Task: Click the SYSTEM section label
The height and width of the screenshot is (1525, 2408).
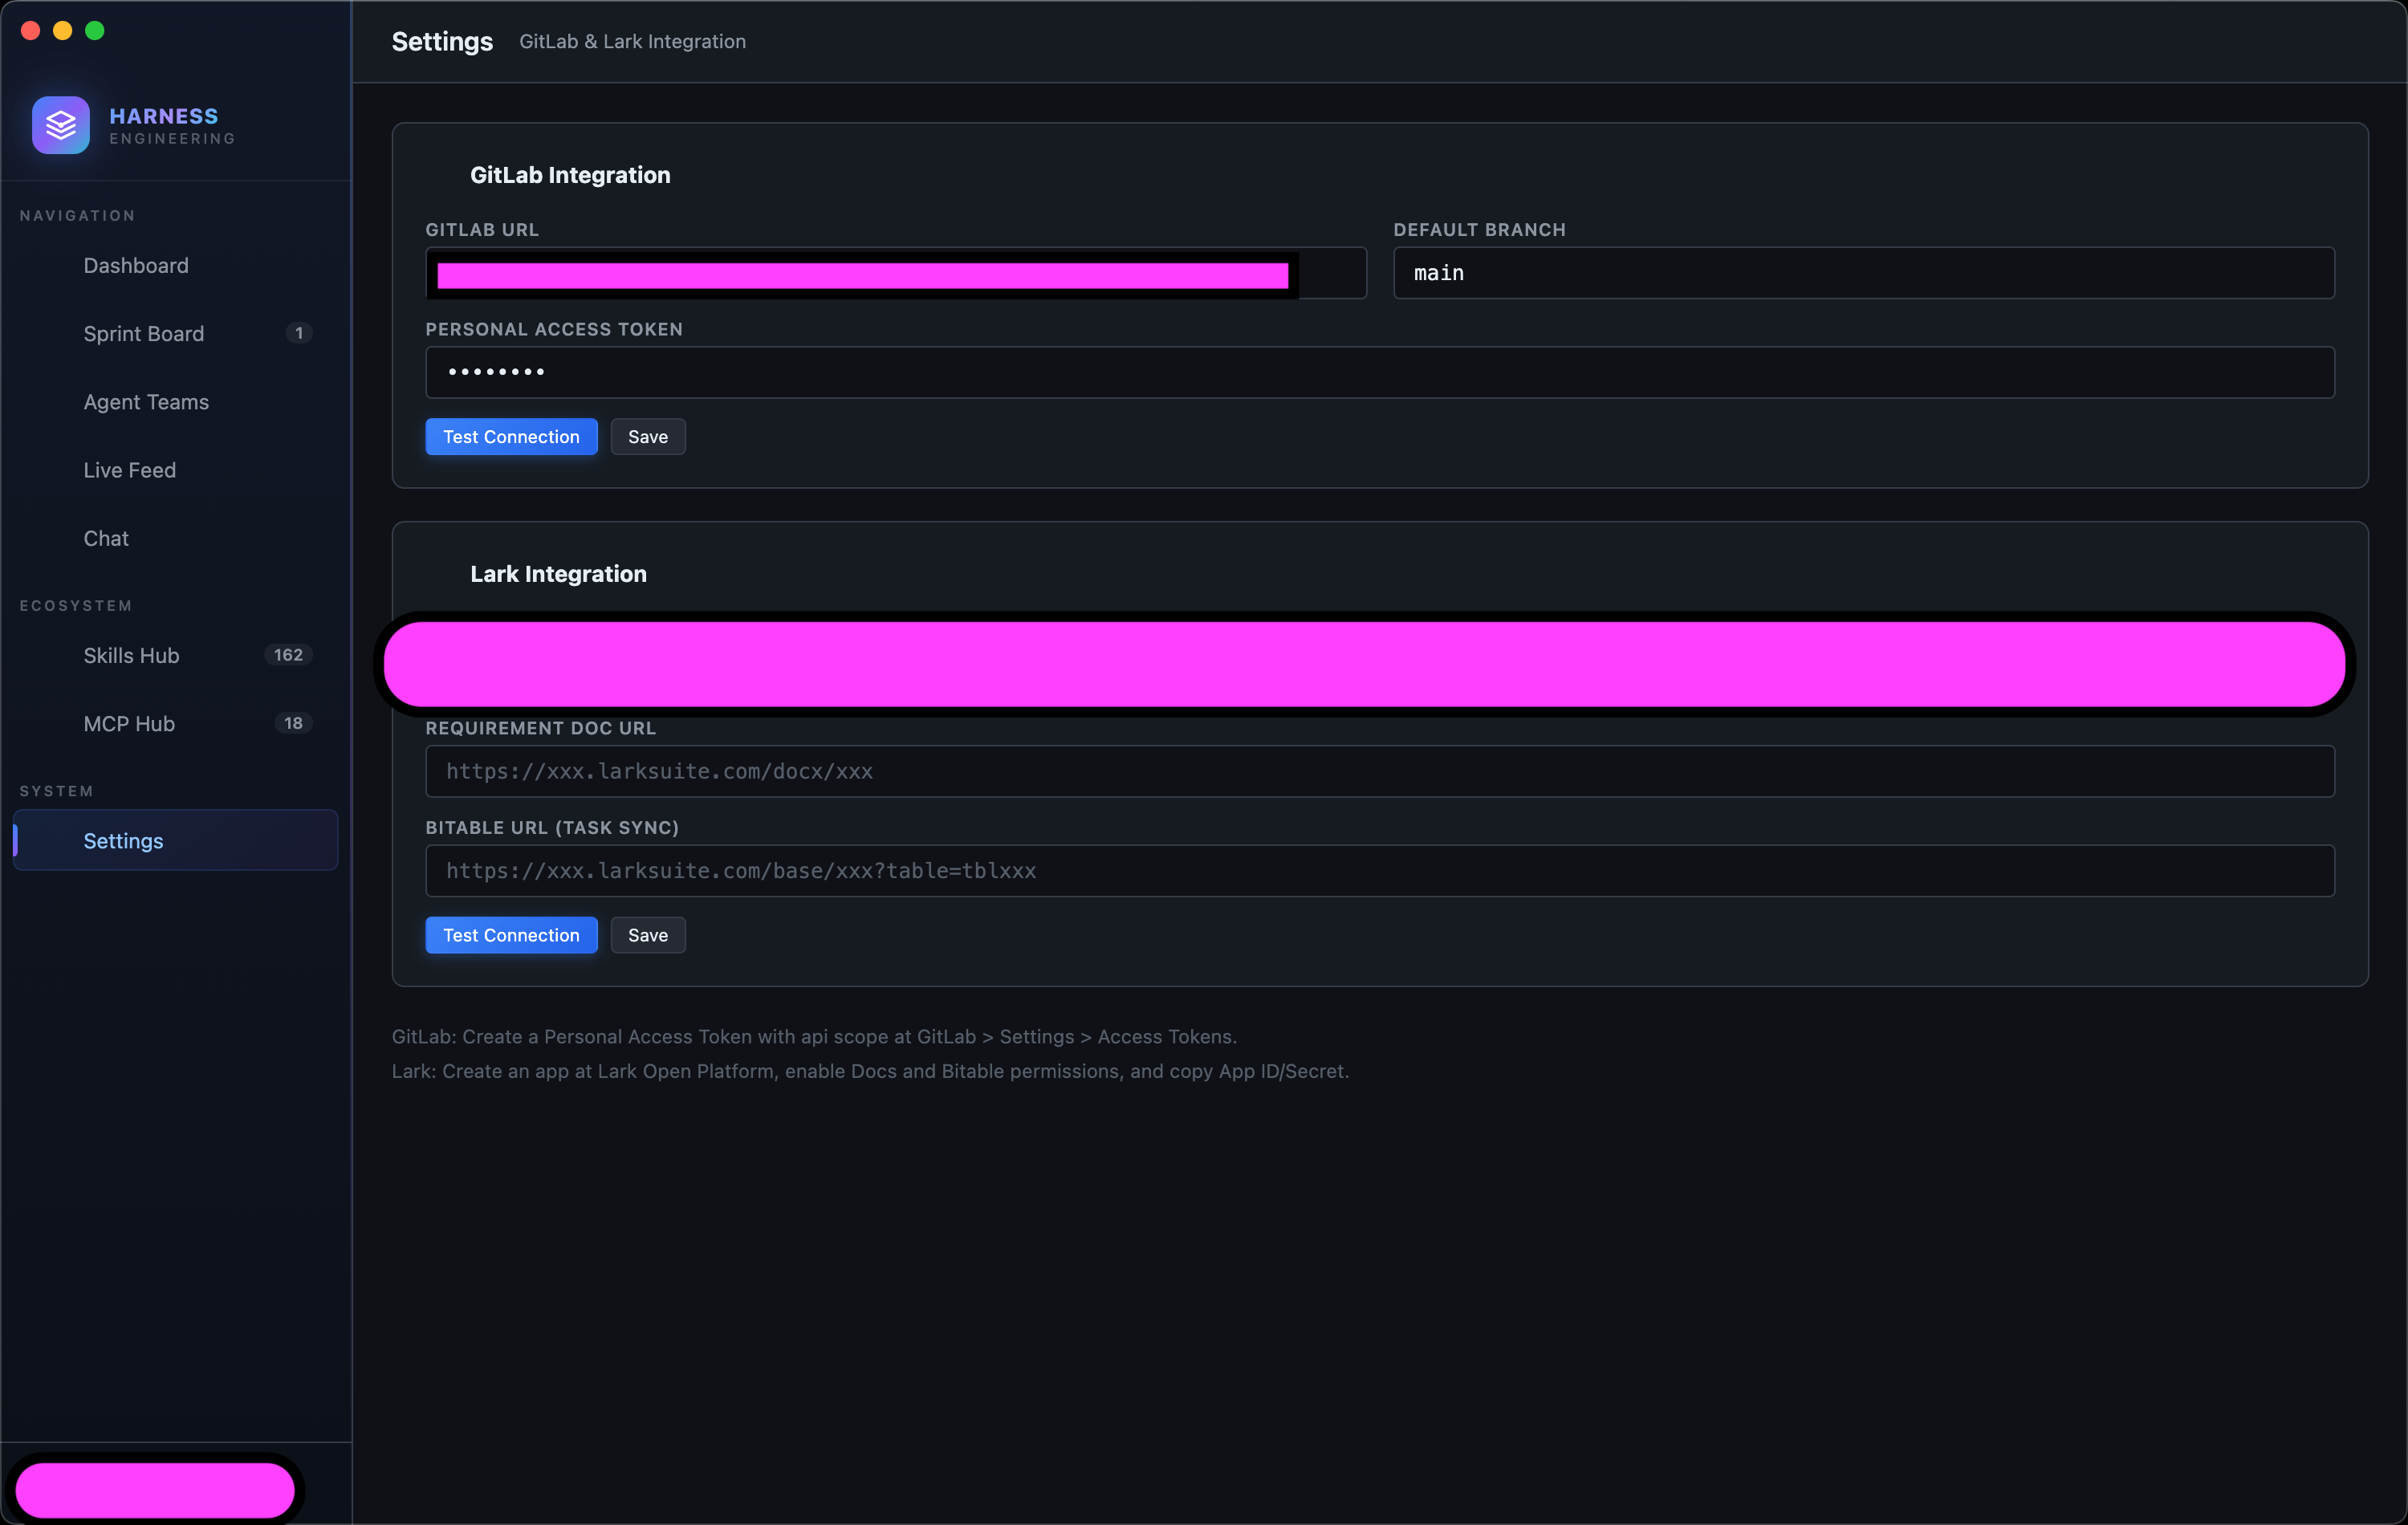Action: coord(57,791)
